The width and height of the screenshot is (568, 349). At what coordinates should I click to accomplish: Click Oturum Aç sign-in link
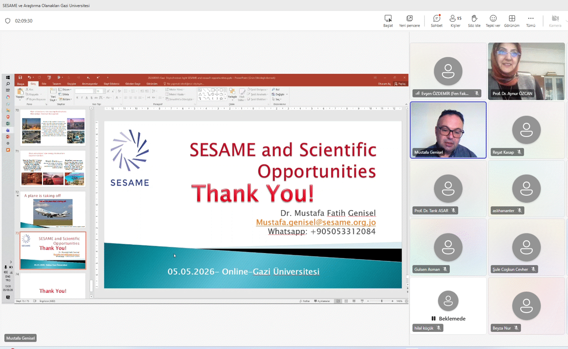click(384, 84)
